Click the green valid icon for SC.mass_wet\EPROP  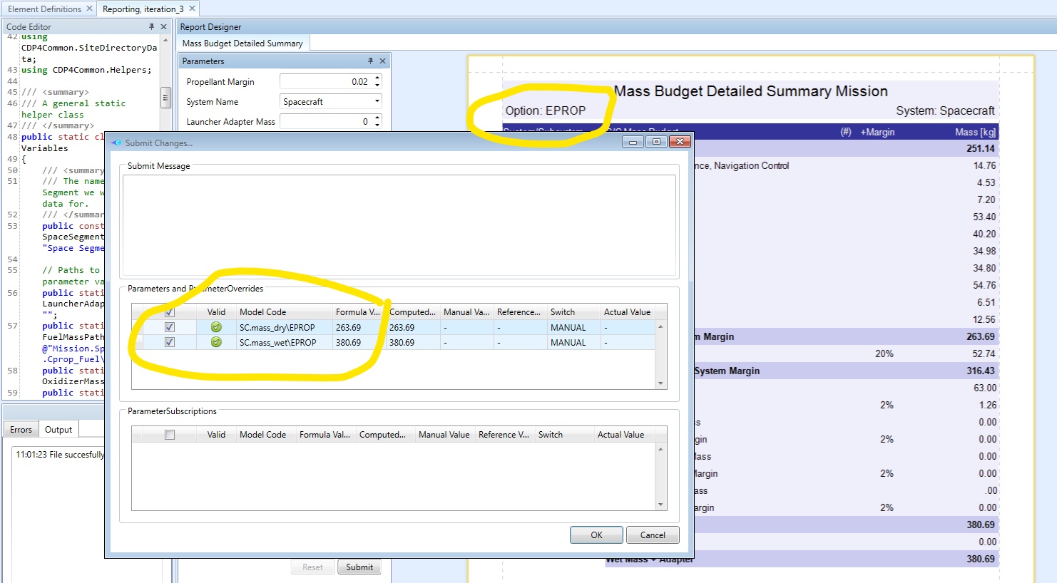click(x=215, y=342)
